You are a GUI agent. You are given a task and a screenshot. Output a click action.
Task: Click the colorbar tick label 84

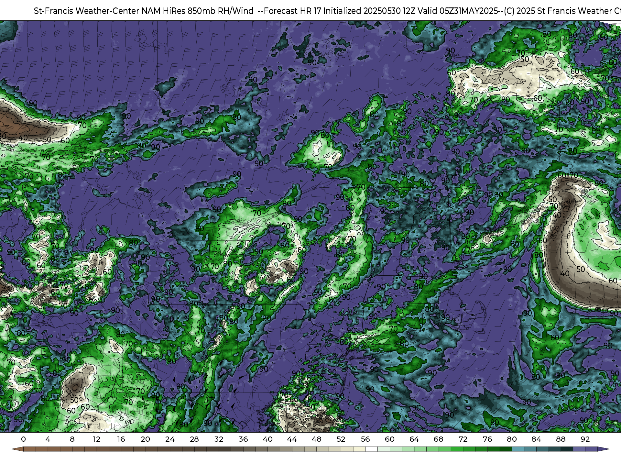[536, 439]
